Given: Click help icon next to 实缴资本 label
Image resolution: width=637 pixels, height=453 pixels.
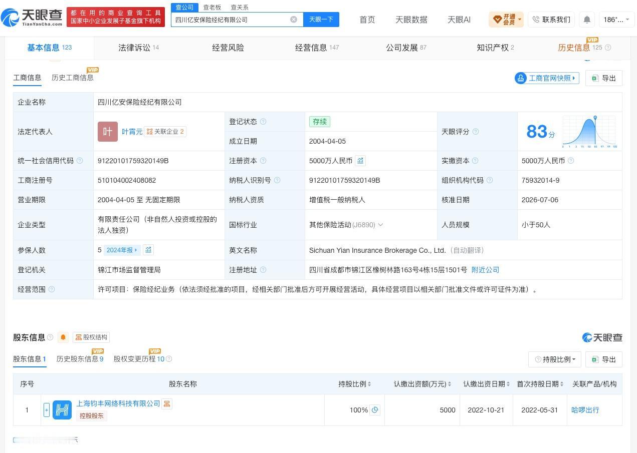Looking at the screenshot, I should [x=475, y=161].
